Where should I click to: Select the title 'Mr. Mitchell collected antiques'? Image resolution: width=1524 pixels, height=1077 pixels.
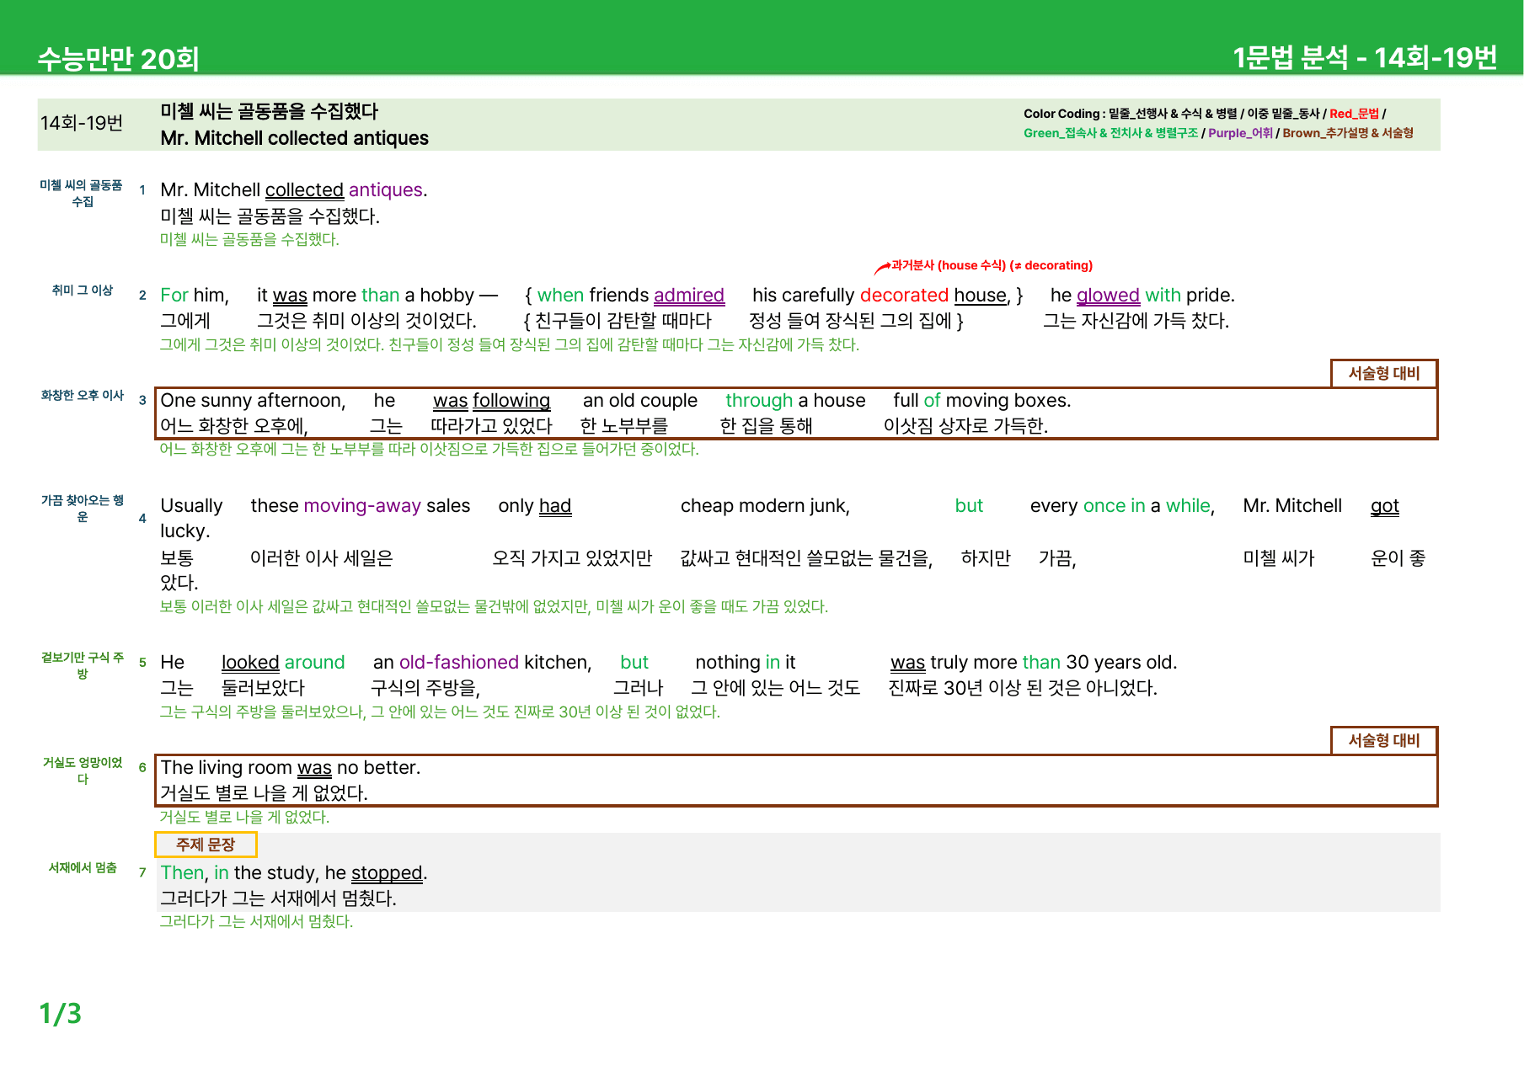tap(294, 138)
